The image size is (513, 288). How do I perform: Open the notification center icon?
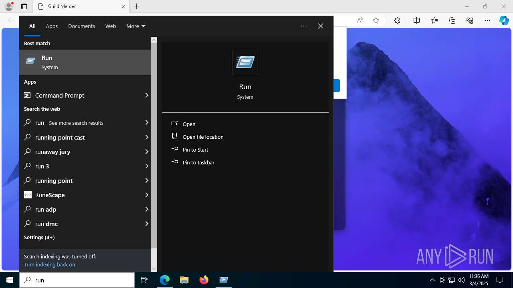500,280
